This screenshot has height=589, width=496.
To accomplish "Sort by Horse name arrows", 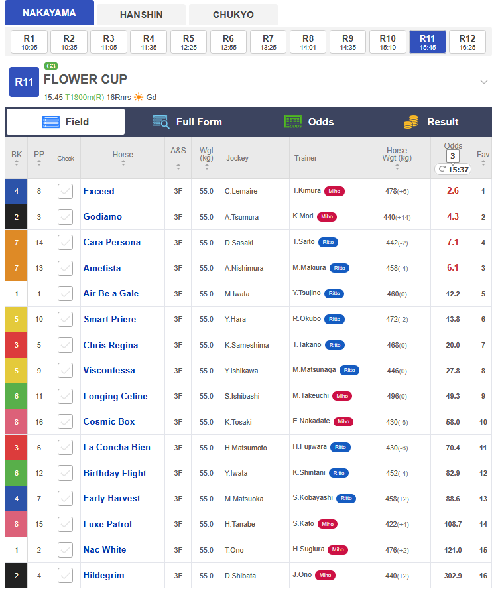I will pos(123,163).
